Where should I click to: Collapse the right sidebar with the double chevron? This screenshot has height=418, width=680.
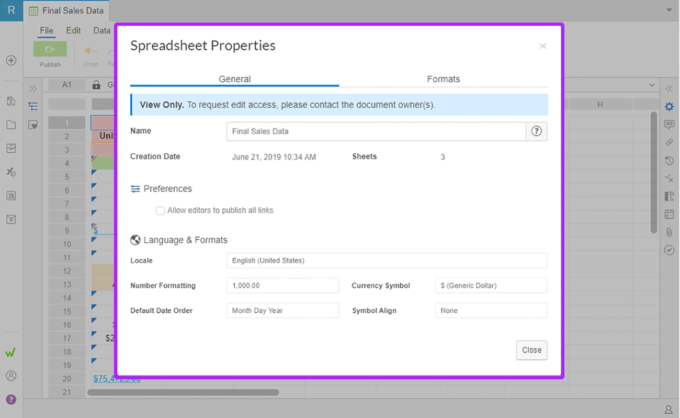click(x=669, y=88)
